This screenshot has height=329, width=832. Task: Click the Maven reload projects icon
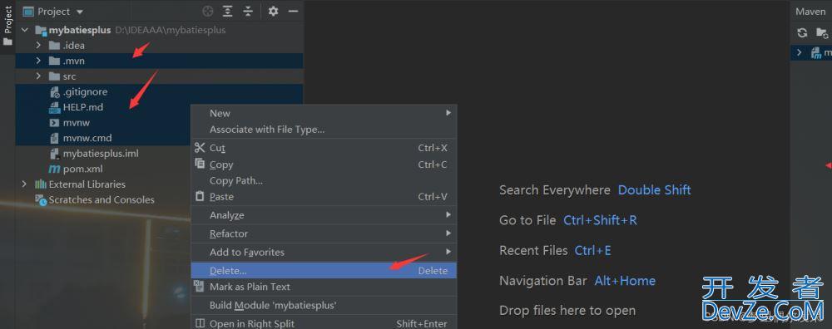tap(802, 33)
